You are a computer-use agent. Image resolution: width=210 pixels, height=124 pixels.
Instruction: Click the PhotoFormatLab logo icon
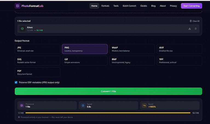point(18,6)
